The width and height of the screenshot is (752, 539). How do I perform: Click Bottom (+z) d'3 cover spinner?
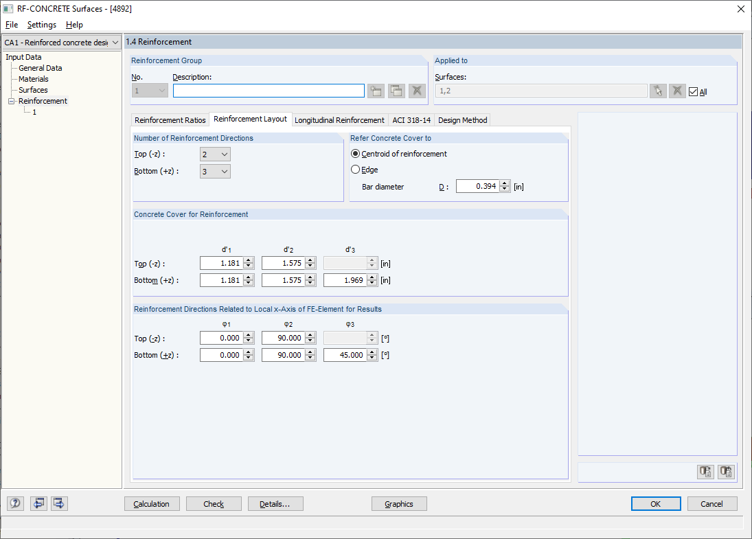click(x=372, y=280)
